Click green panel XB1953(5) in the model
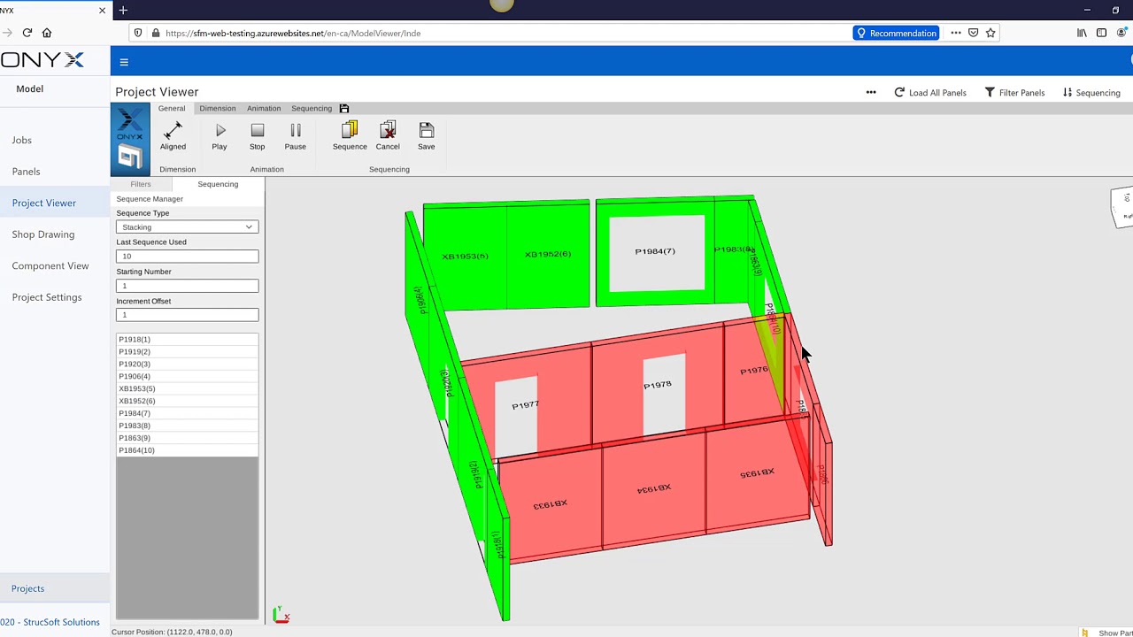Image resolution: width=1133 pixels, height=637 pixels. [x=465, y=257]
